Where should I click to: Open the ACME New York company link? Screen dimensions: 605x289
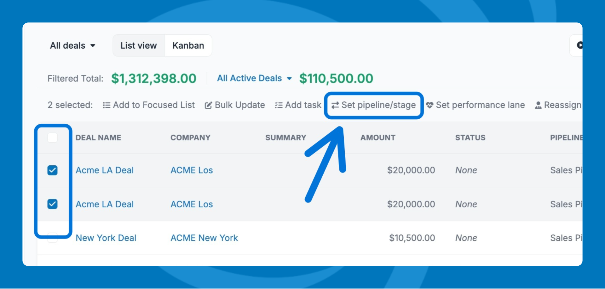point(204,238)
